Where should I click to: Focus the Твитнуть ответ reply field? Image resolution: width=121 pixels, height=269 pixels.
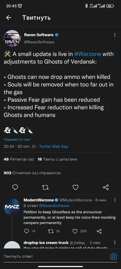pyautogui.click(x=55, y=256)
